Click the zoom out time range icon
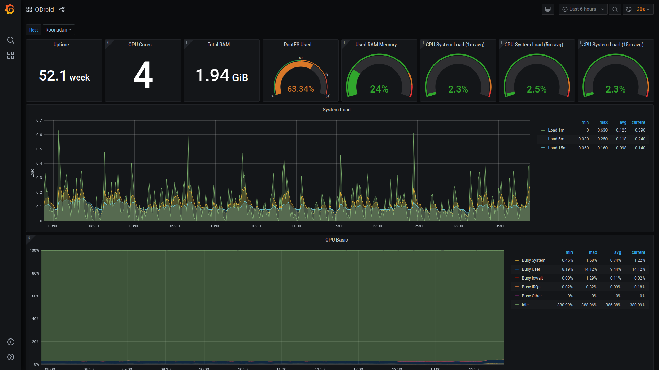Screen dimensions: 659x370 click(615, 9)
